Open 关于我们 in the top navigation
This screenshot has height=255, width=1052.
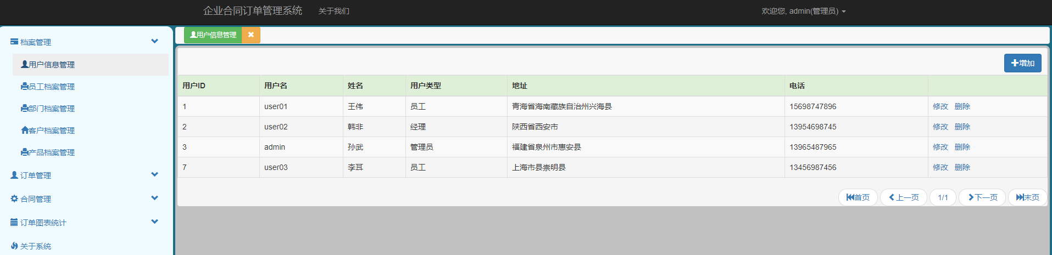pyautogui.click(x=334, y=11)
